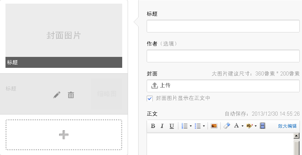Insert an image into the body
The height and width of the screenshot is (155, 302).
(x=214, y=126)
